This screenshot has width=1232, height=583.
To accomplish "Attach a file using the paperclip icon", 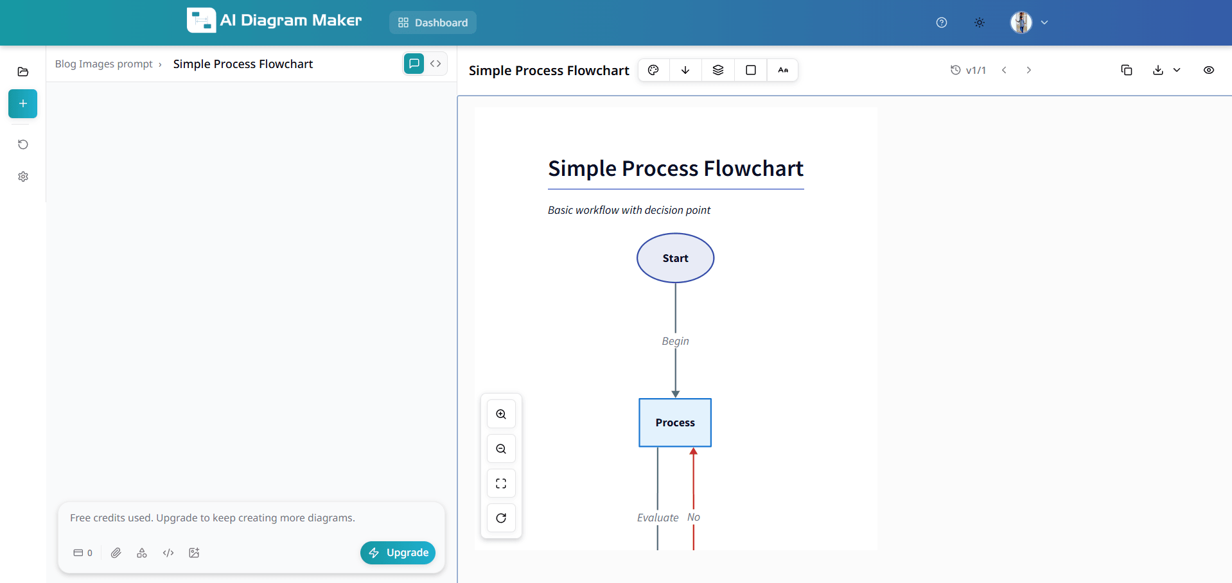I will 116,553.
